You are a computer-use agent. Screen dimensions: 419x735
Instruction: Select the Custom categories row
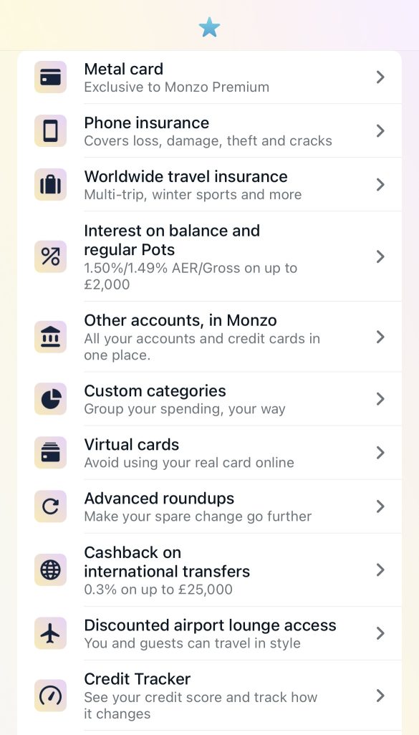(x=208, y=398)
